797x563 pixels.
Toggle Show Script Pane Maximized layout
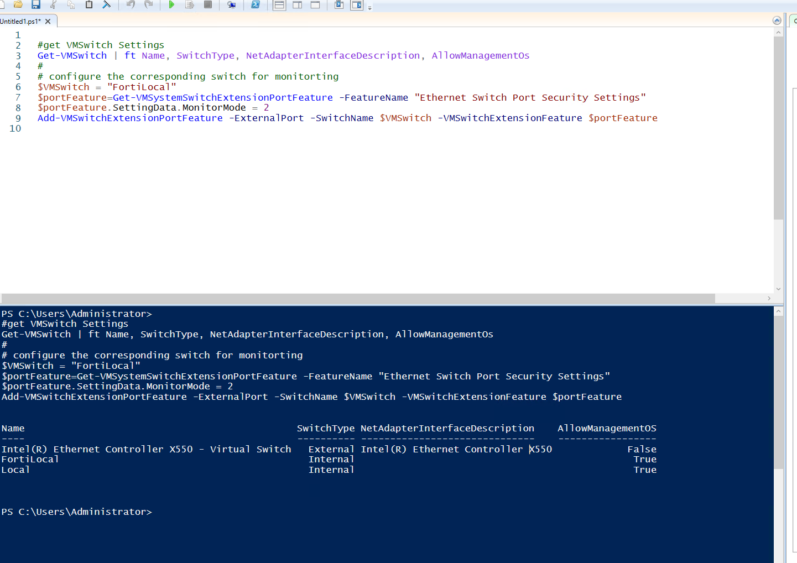click(x=315, y=5)
